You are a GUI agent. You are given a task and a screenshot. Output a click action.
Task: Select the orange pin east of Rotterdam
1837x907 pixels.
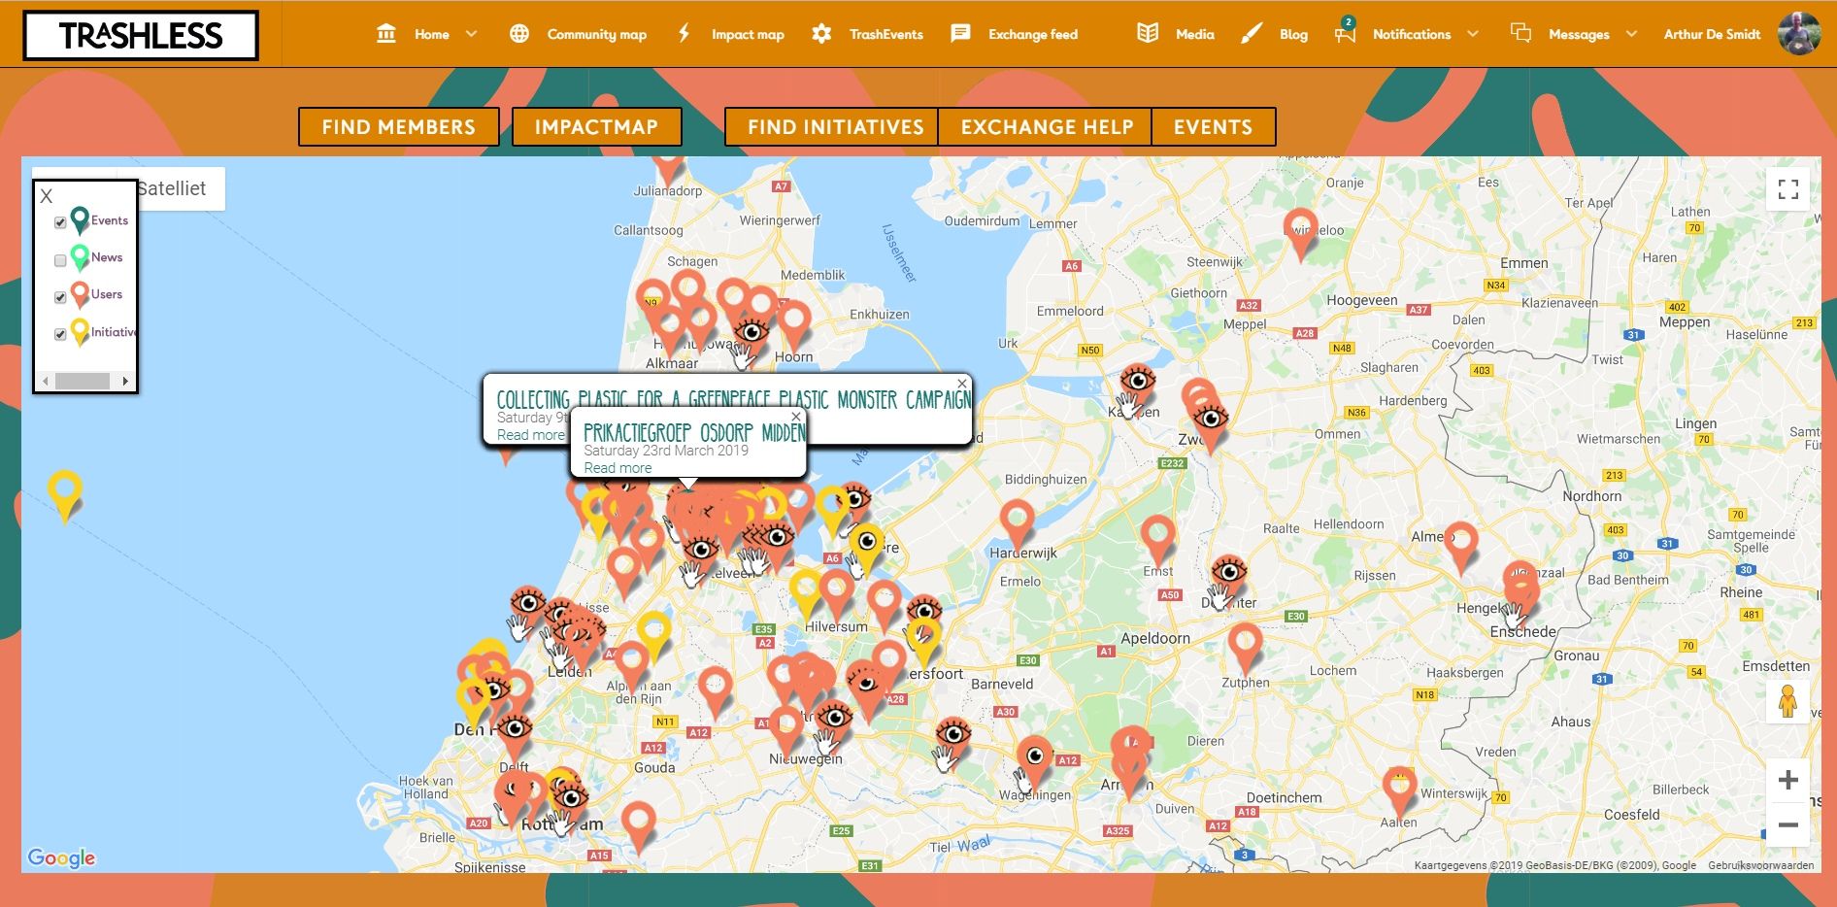638,826
